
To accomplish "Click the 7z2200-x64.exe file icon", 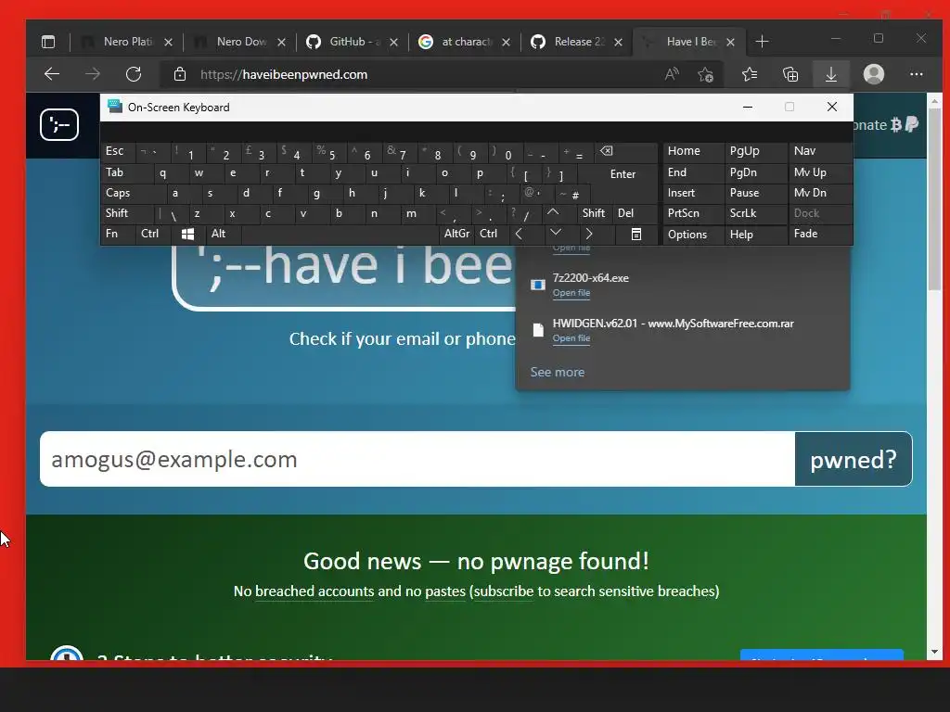I will tap(537, 285).
